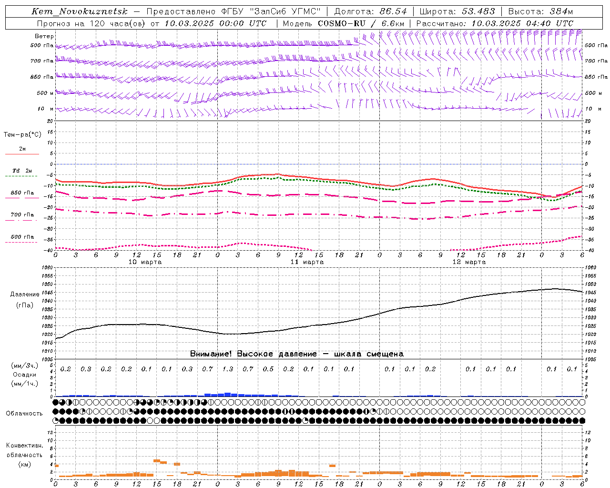Click the 'Осадки' panel label
610x488 pixels.
24,375
